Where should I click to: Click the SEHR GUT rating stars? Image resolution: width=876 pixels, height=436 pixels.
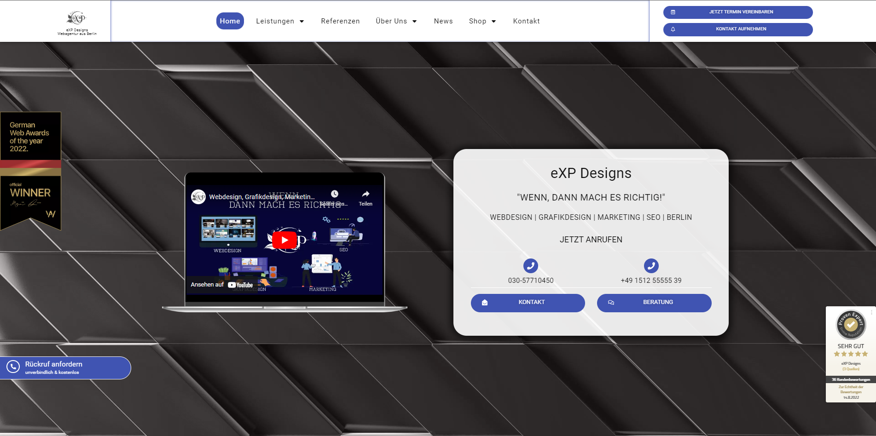(851, 354)
